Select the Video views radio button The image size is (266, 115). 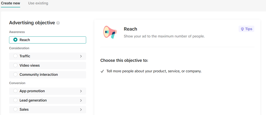pyautogui.click(x=15, y=65)
